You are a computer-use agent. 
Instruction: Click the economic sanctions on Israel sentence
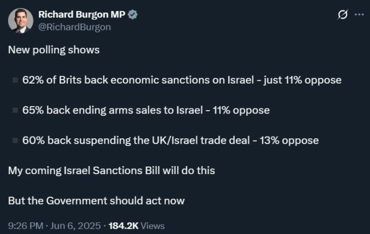point(182,80)
